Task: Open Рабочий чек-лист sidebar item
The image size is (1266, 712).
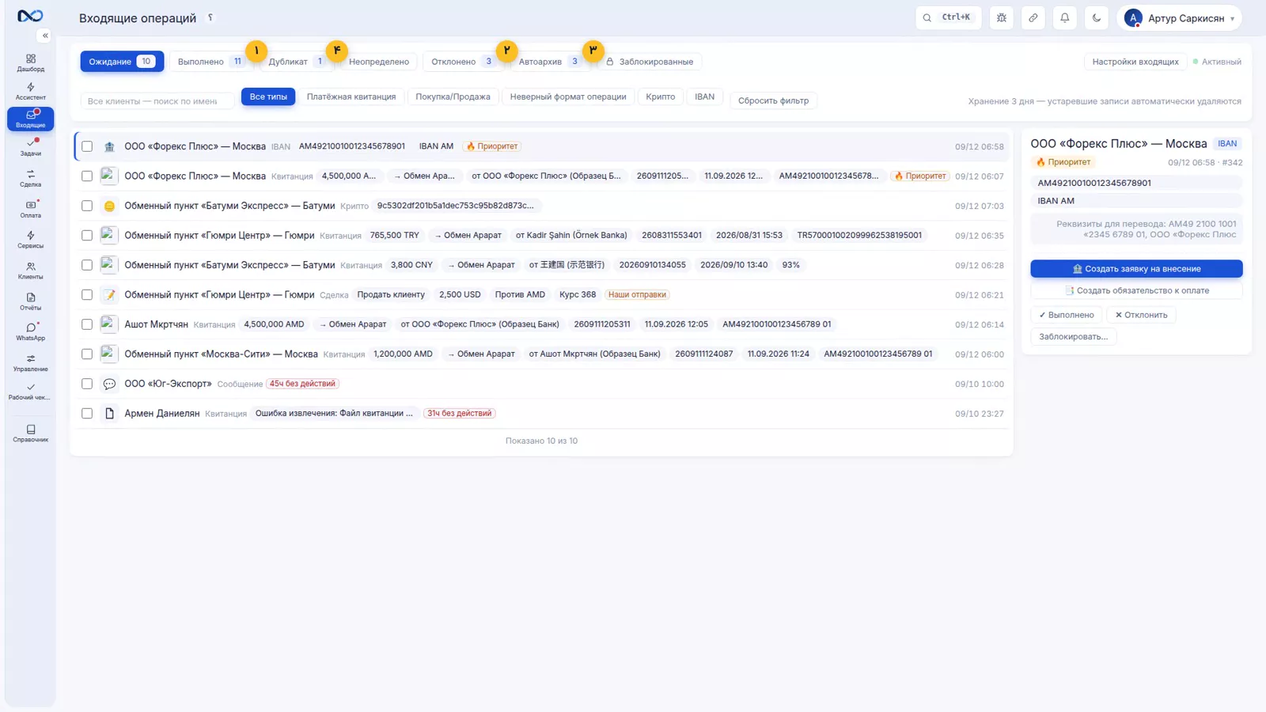Action: (x=31, y=392)
